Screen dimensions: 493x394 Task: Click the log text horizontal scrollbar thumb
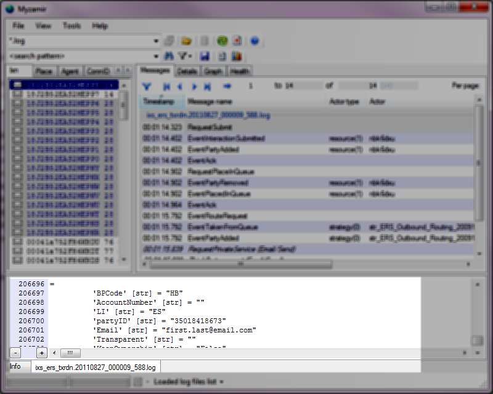click(x=70, y=353)
